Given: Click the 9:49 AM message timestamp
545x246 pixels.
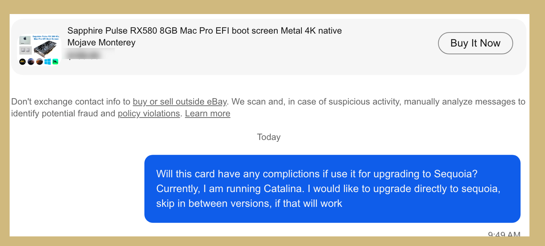Looking at the screenshot, I should pos(504,235).
